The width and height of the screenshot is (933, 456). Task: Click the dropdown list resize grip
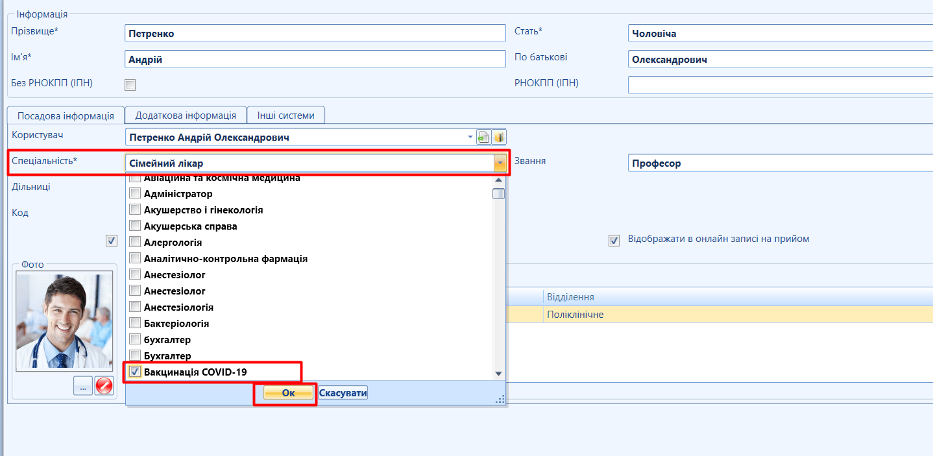click(500, 400)
